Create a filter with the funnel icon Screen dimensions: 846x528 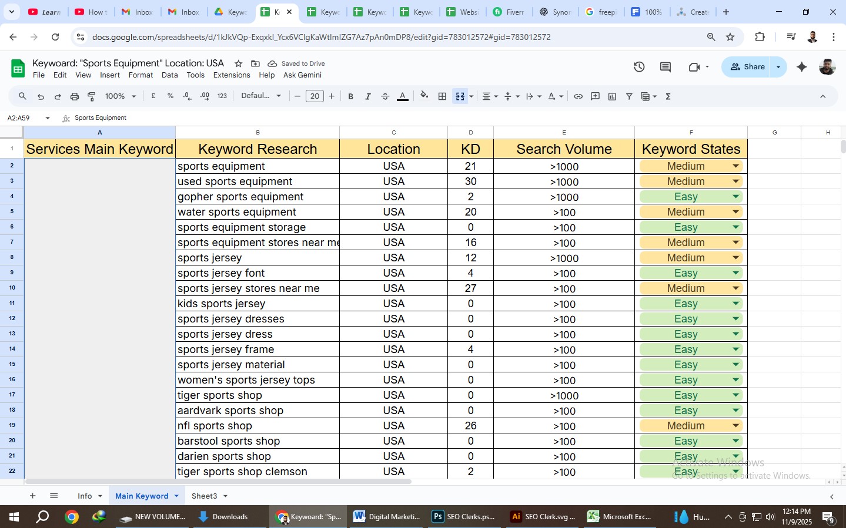[x=628, y=96]
